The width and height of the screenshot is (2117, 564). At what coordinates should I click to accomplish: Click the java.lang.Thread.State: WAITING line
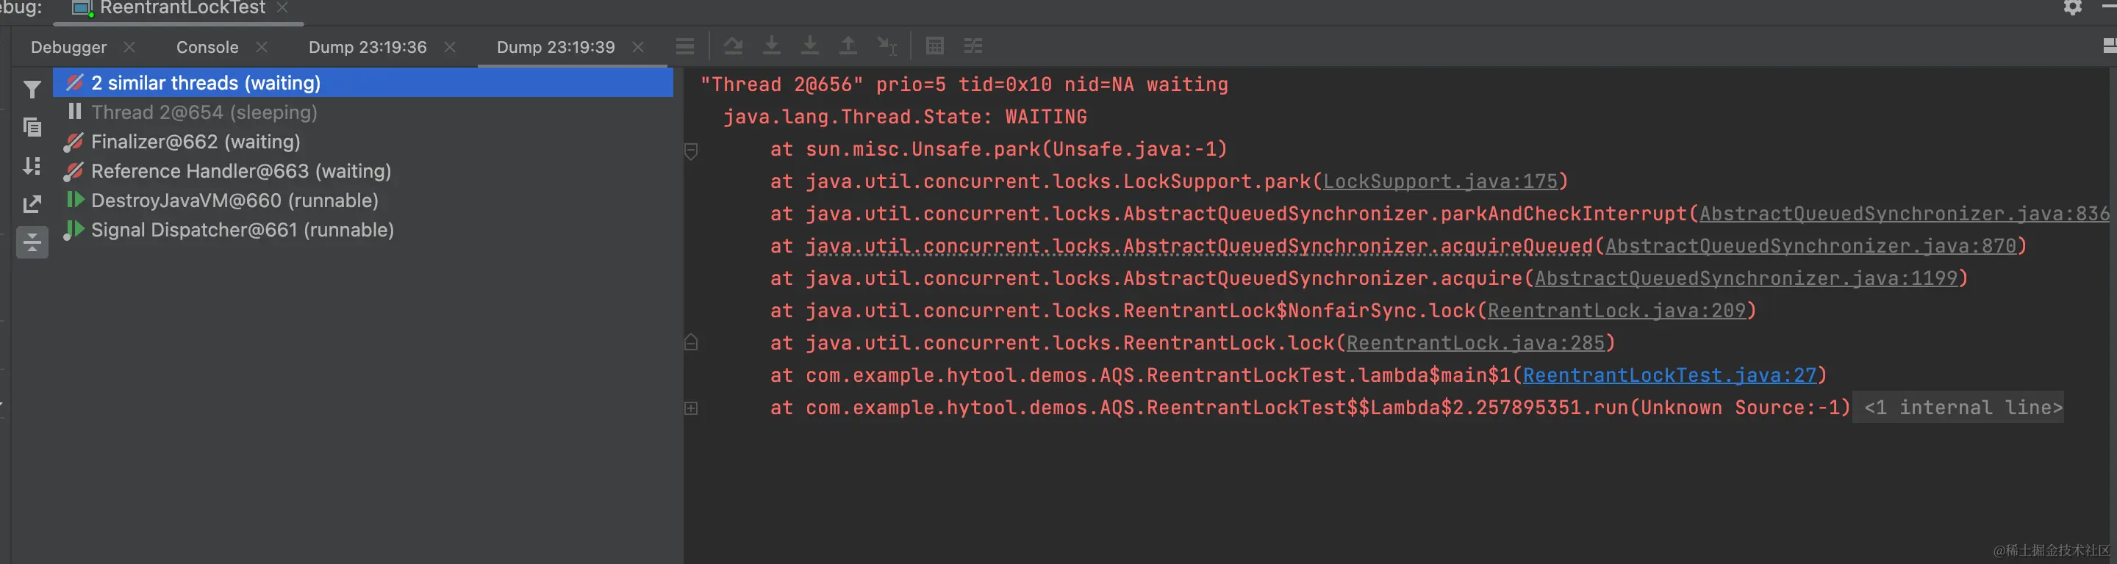[905, 117]
